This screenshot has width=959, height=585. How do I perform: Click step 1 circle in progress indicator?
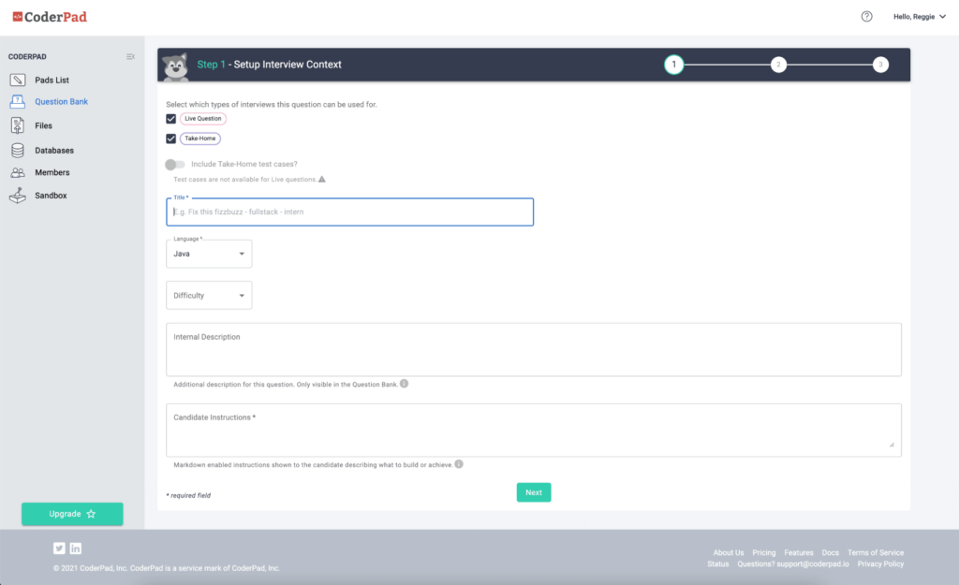pyautogui.click(x=674, y=65)
